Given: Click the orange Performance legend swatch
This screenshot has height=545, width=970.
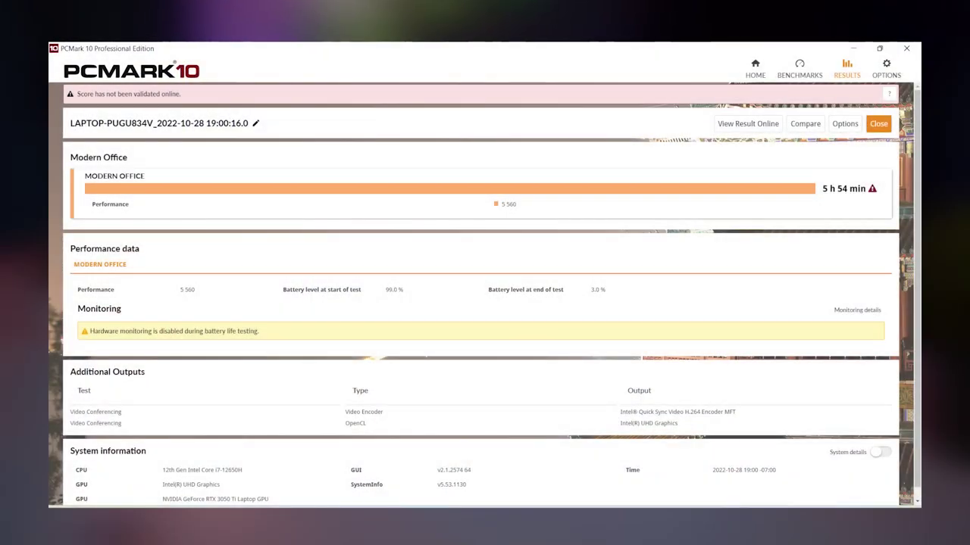Looking at the screenshot, I should point(496,204).
